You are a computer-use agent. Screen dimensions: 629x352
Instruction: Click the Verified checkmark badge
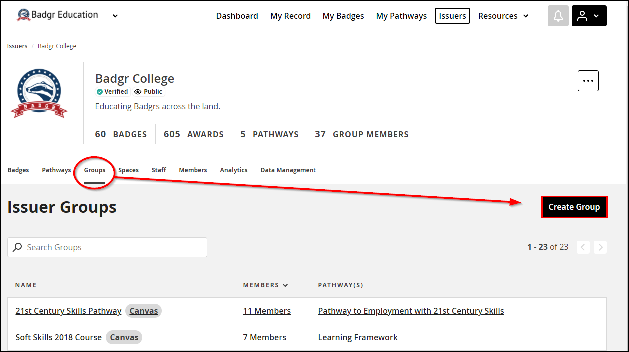pyautogui.click(x=112, y=92)
